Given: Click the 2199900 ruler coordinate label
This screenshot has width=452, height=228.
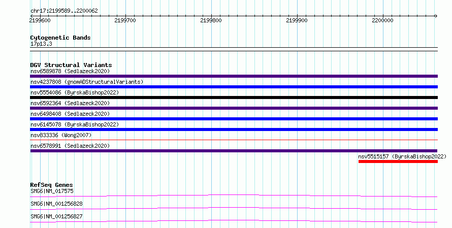Looking at the screenshot, I should pyautogui.click(x=297, y=20).
